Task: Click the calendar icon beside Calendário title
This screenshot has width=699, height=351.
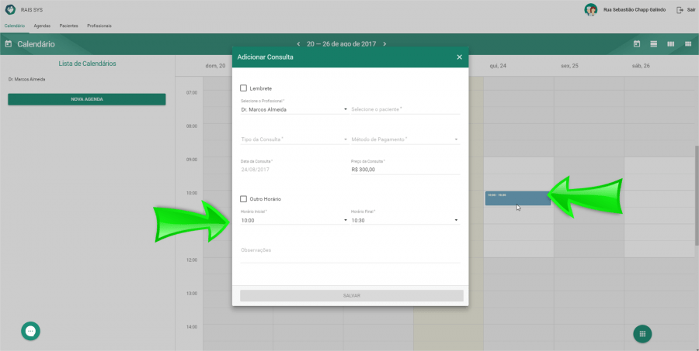Action: click(x=8, y=44)
